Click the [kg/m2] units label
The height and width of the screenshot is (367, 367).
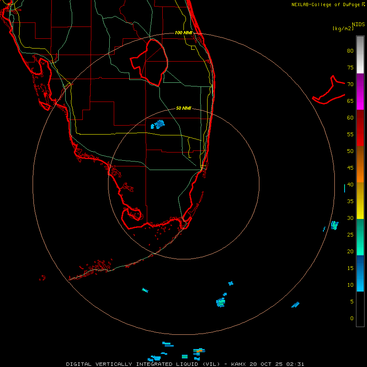pyautogui.click(x=343, y=29)
